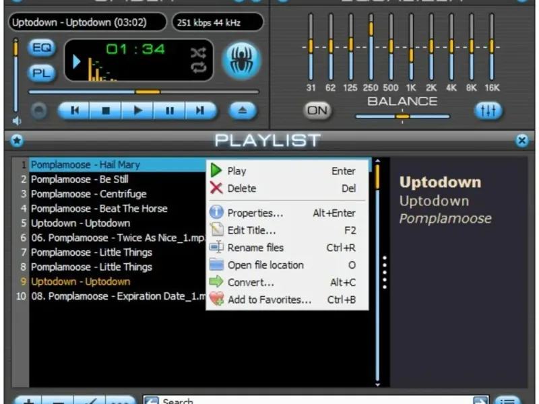Toggle the EQ panel button

(x=42, y=48)
